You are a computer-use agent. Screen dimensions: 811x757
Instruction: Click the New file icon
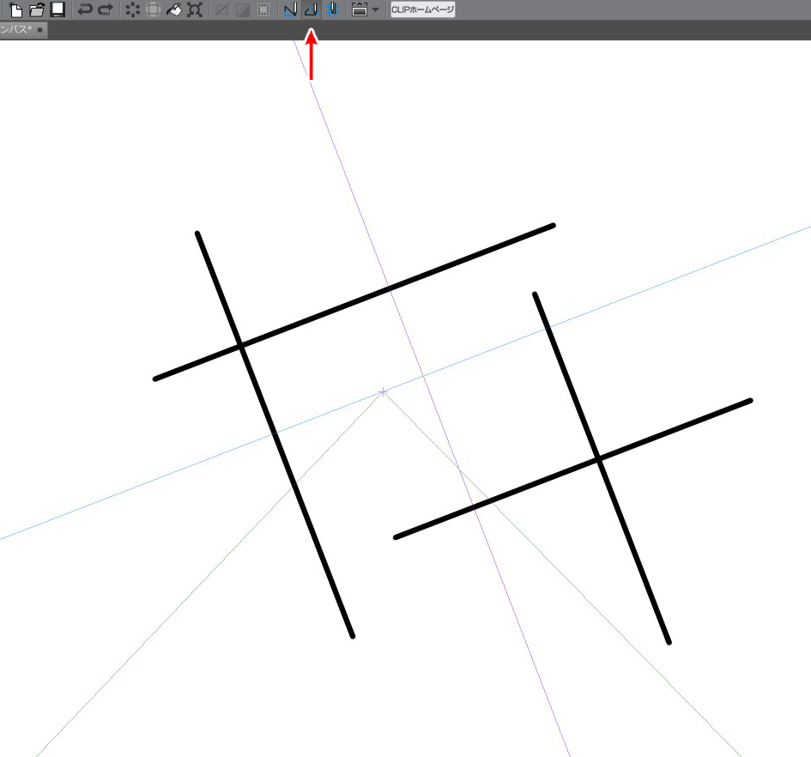15,9
